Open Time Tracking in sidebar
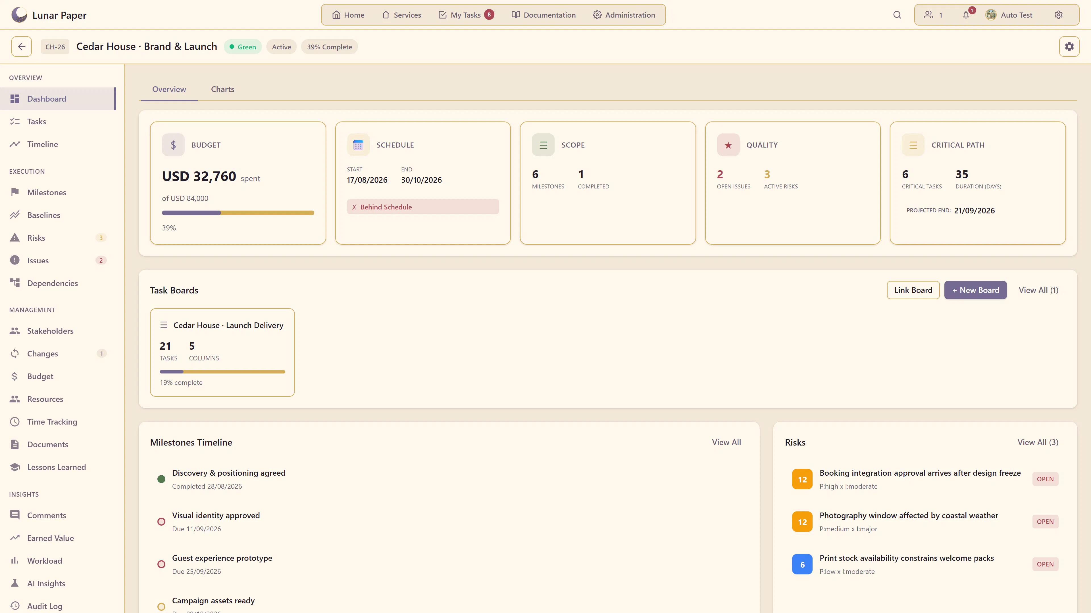Image resolution: width=1091 pixels, height=613 pixels. 58,422
